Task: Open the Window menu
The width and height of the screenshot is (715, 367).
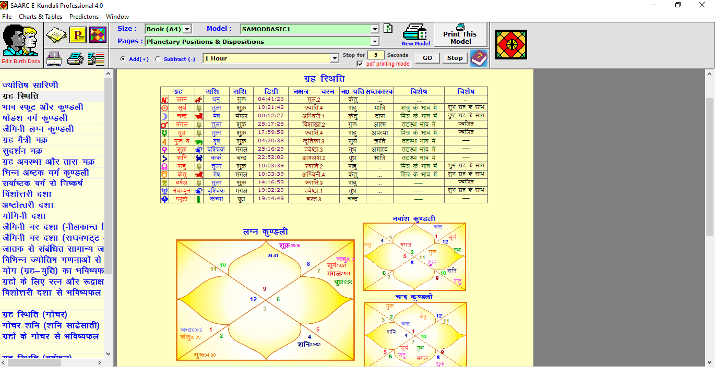Action: tap(117, 16)
